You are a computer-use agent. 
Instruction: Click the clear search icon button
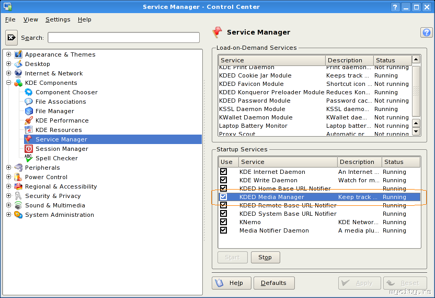(x=12, y=38)
